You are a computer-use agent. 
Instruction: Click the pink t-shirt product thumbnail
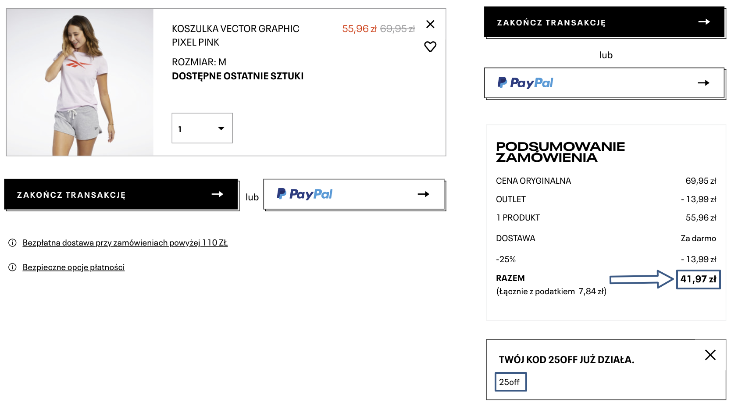tap(80, 82)
